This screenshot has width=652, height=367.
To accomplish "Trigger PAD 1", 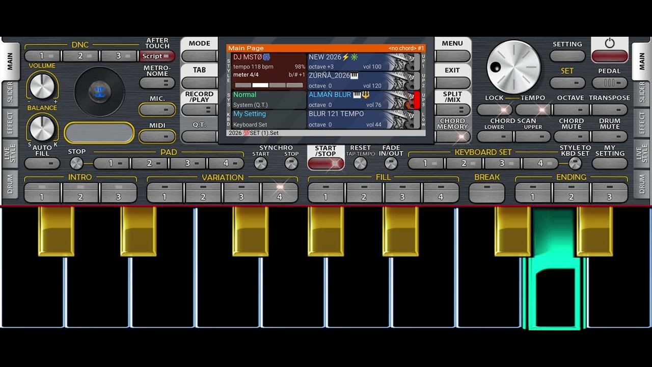I will (112, 163).
